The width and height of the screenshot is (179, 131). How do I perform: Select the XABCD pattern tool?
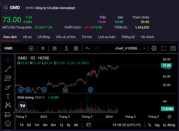[x=8, y=105]
